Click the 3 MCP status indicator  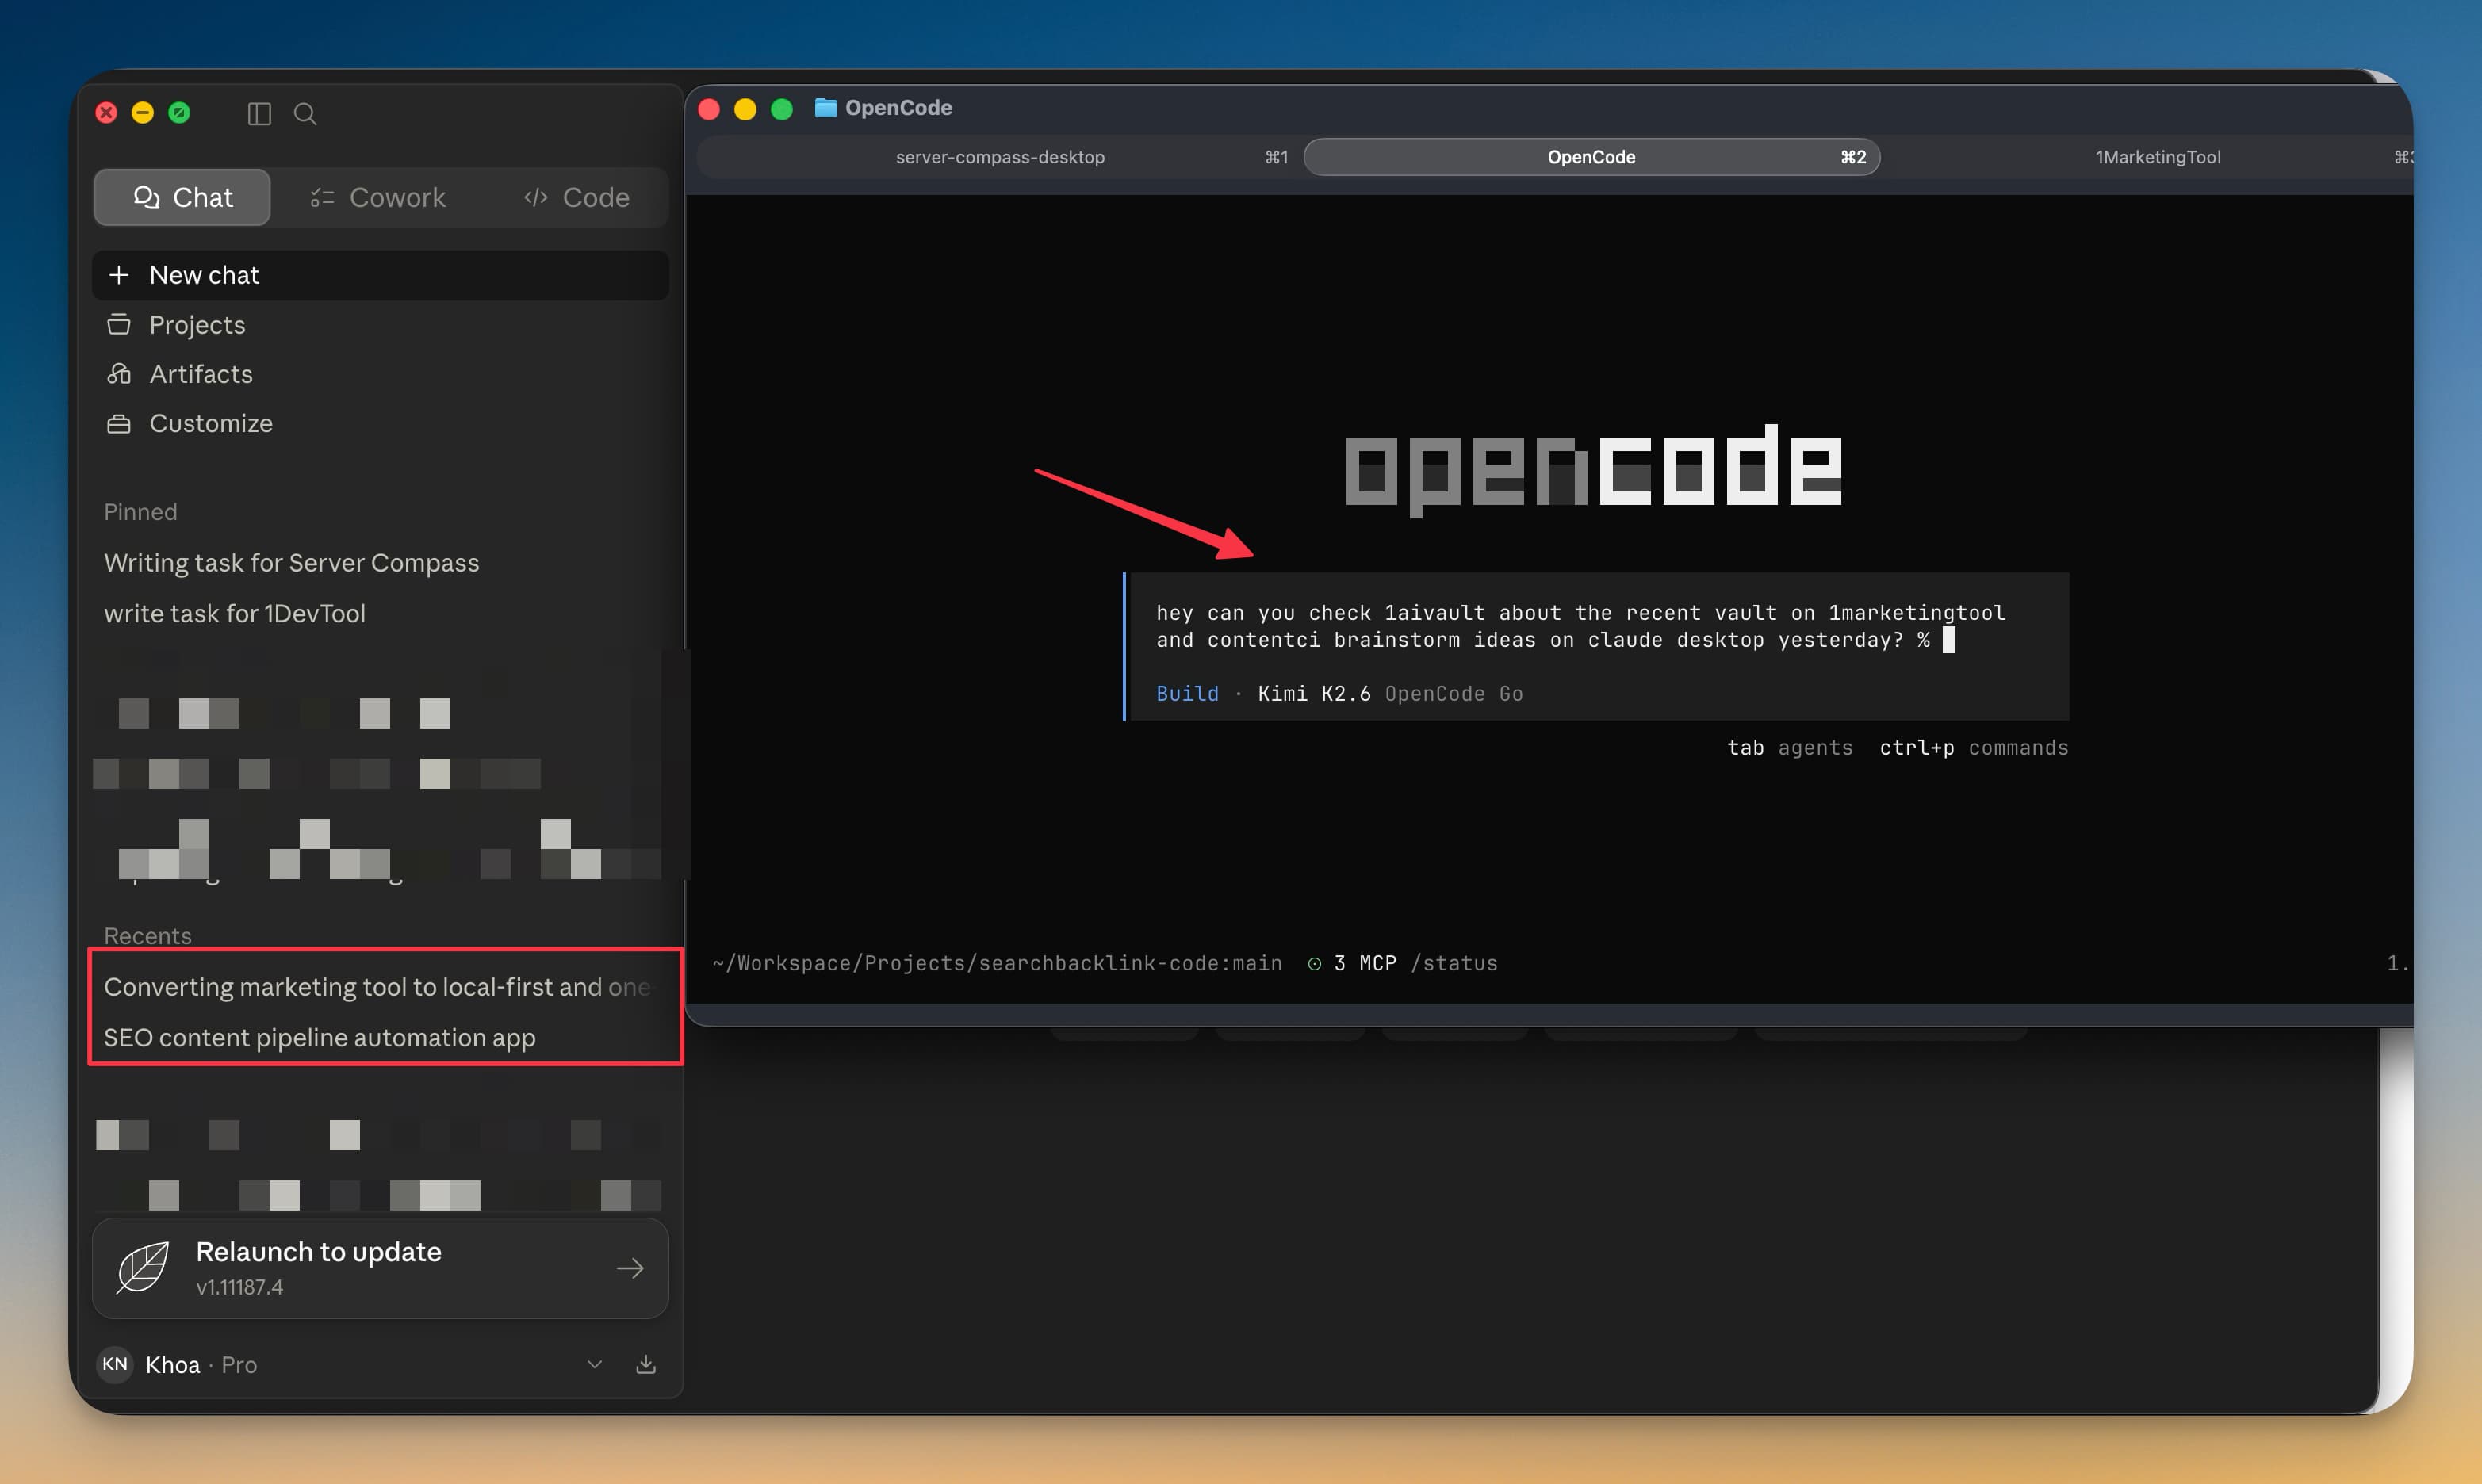[x=1364, y=963]
